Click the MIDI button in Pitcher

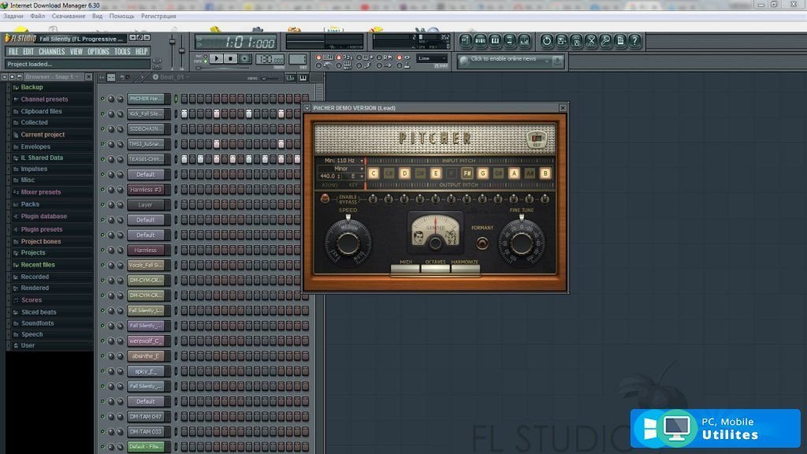(406, 270)
